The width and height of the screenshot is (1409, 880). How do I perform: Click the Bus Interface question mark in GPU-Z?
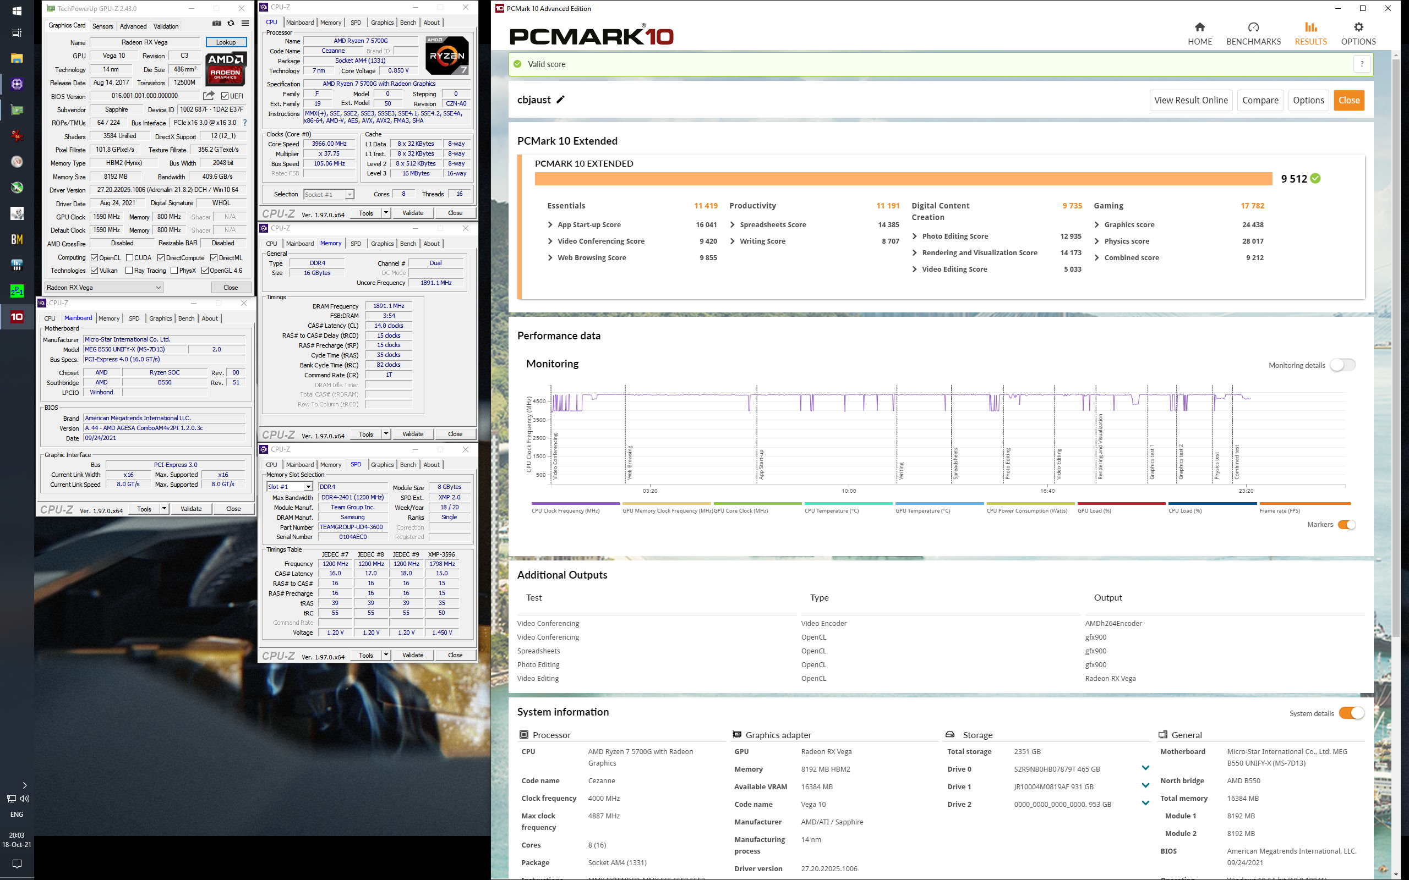click(245, 123)
